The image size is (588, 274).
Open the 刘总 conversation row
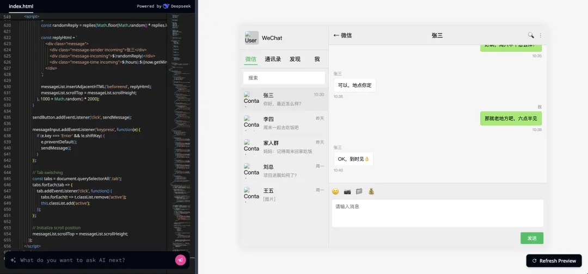[x=284, y=171]
